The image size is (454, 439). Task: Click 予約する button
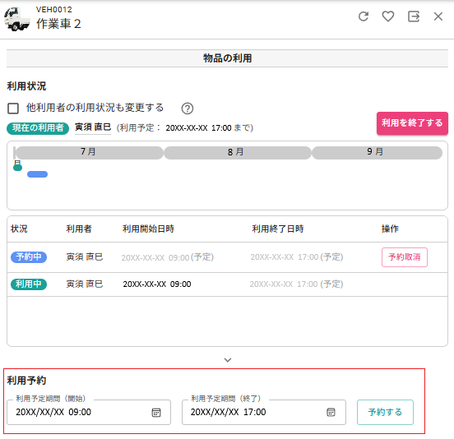(x=385, y=412)
